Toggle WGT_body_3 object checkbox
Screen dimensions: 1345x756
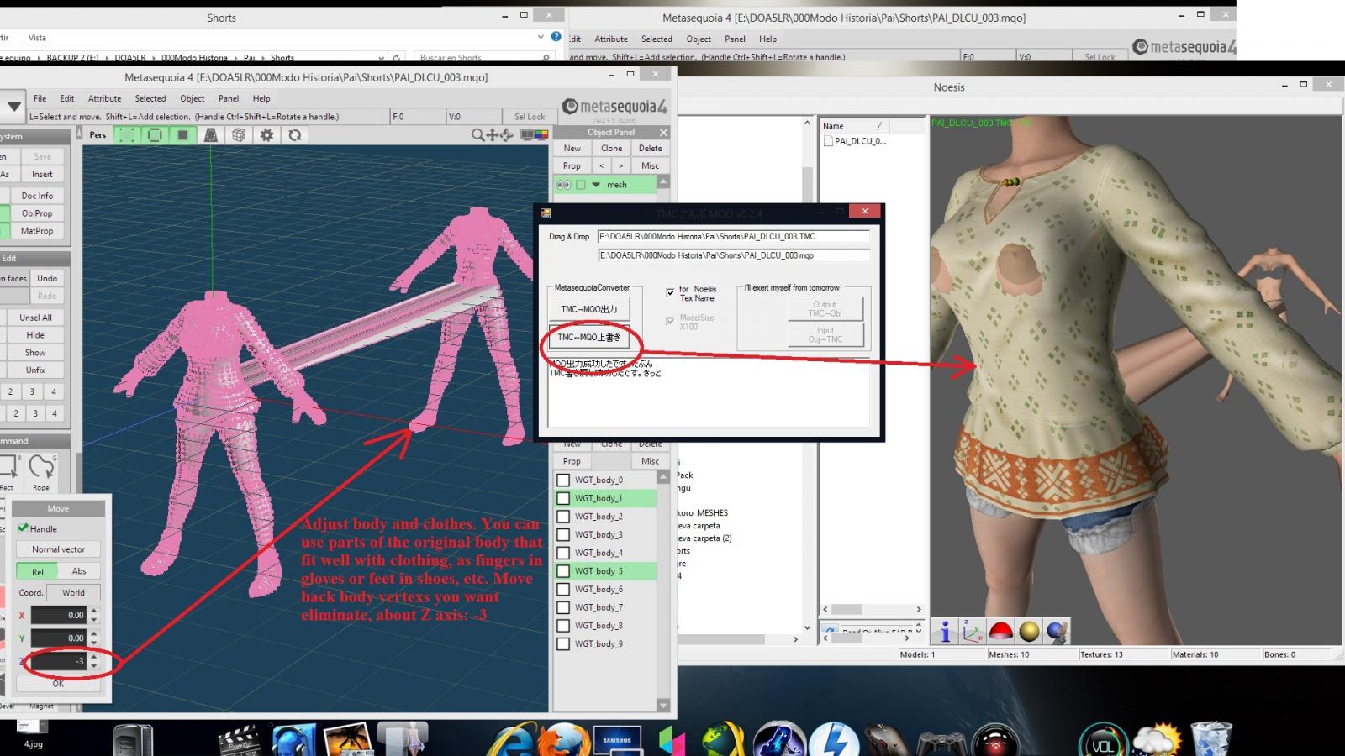pos(563,535)
